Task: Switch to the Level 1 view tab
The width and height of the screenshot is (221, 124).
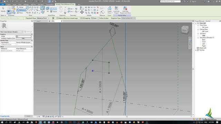Action: point(38,21)
